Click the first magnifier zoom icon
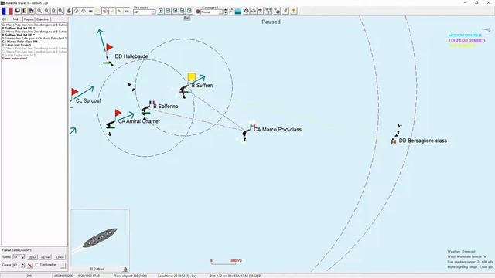 (x=39, y=11)
